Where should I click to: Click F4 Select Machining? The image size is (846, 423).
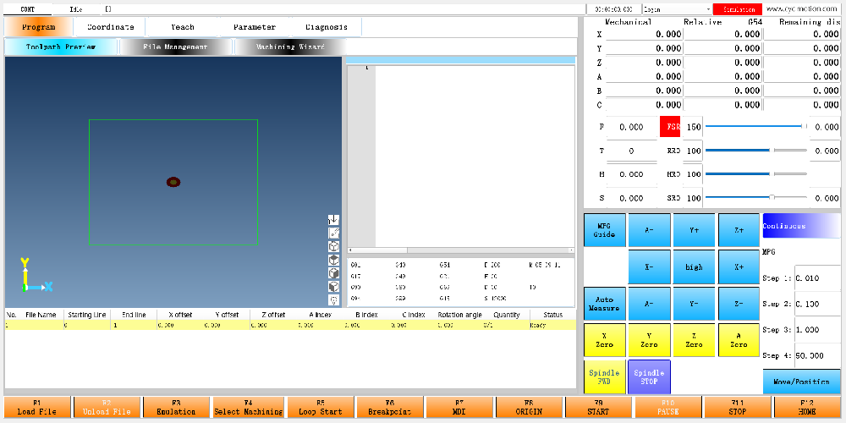point(248,408)
